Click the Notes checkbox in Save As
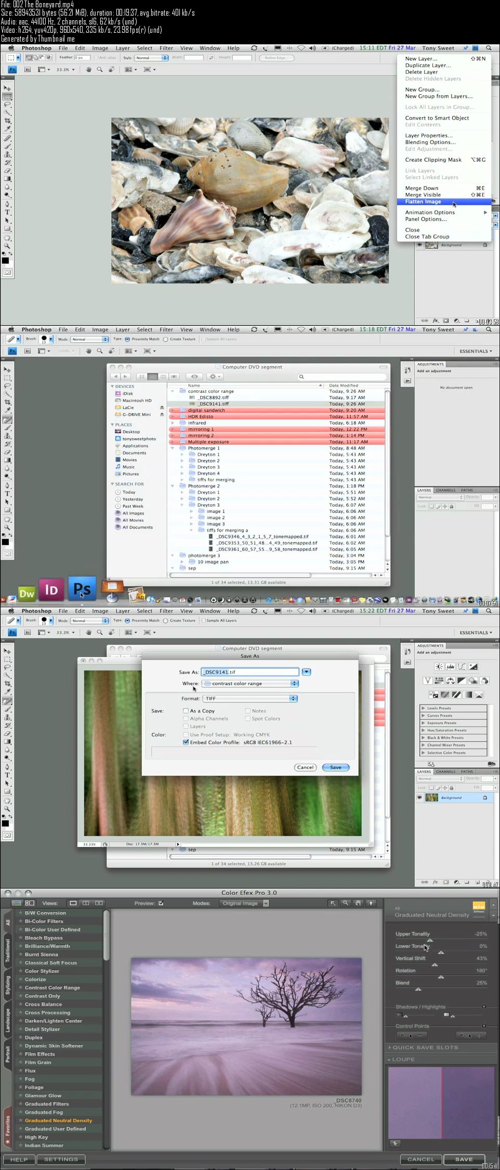 pyautogui.click(x=247, y=711)
